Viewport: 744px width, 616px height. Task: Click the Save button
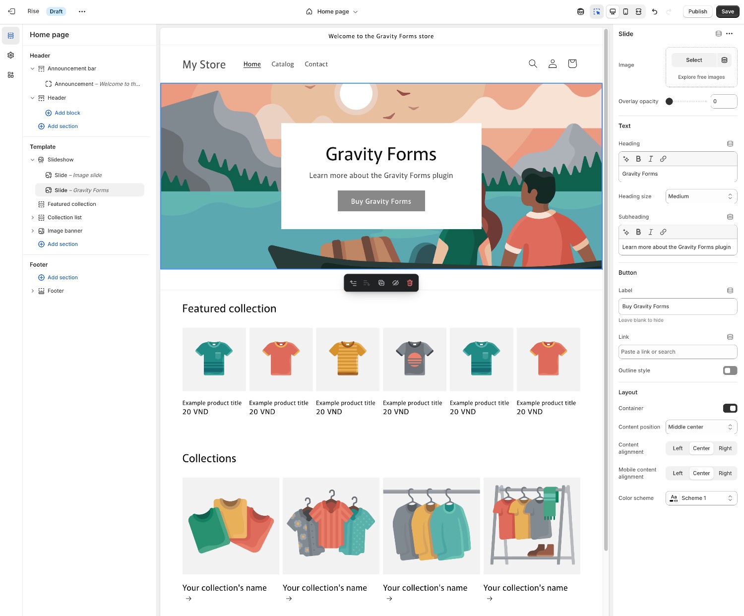728,11
